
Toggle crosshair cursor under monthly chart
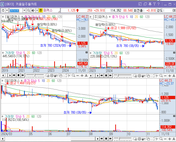[x=69, y=76]
